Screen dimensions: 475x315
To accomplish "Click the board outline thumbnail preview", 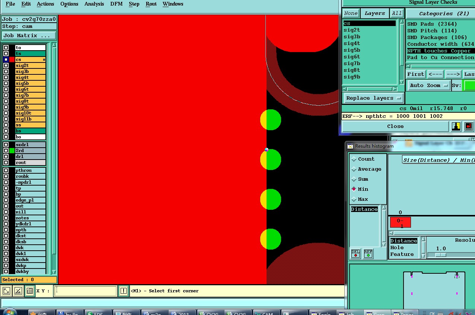I will [434, 290].
